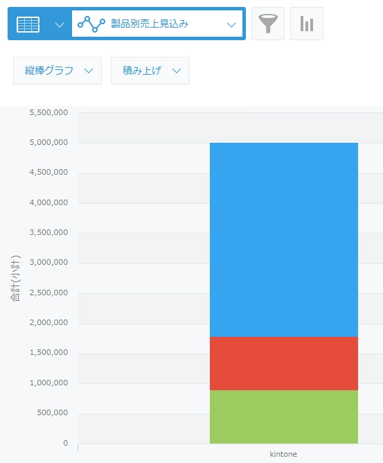Click the chevron next to 縦棒グラフ
The width and height of the screenshot is (383, 463).
click(x=89, y=71)
